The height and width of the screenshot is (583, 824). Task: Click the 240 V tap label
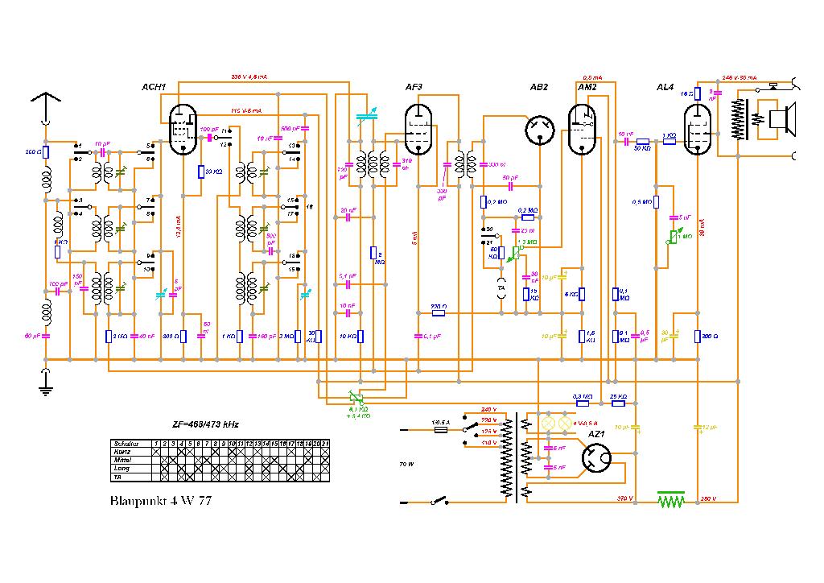coord(488,410)
